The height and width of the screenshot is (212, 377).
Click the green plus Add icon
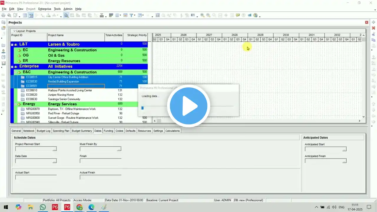click(x=373, y=22)
